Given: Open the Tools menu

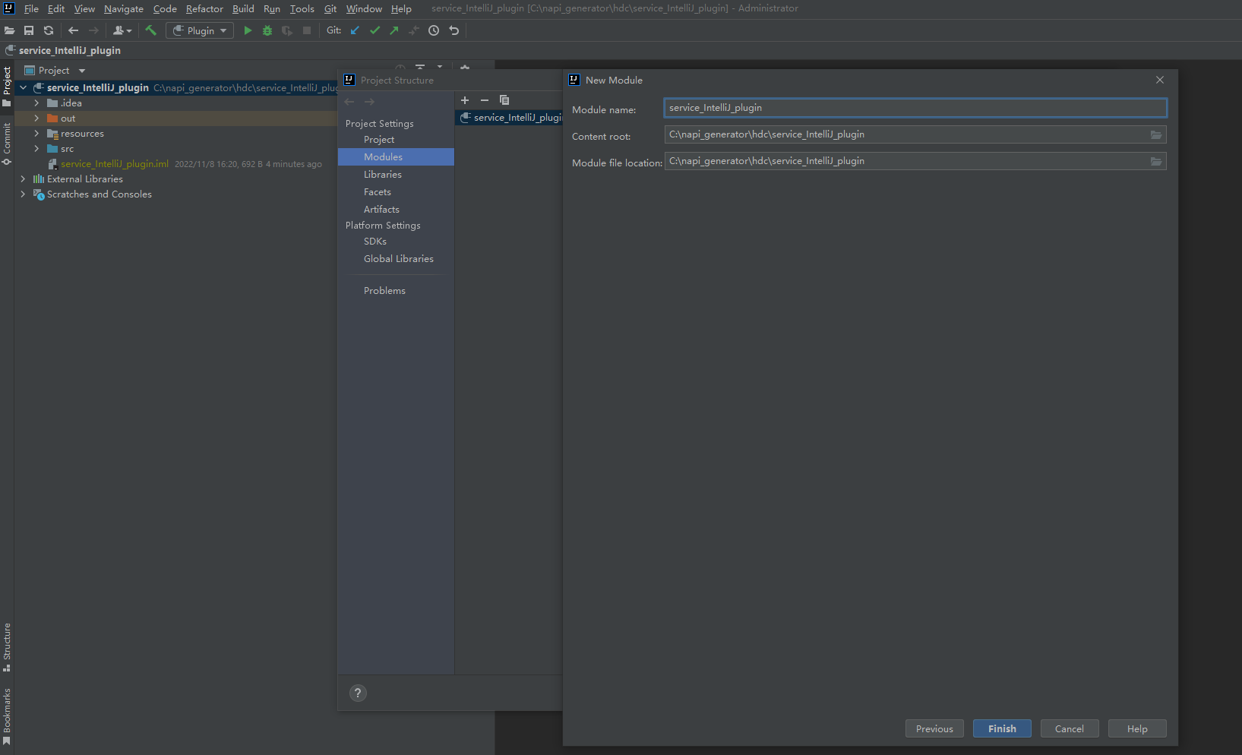Looking at the screenshot, I should [302, 8].
